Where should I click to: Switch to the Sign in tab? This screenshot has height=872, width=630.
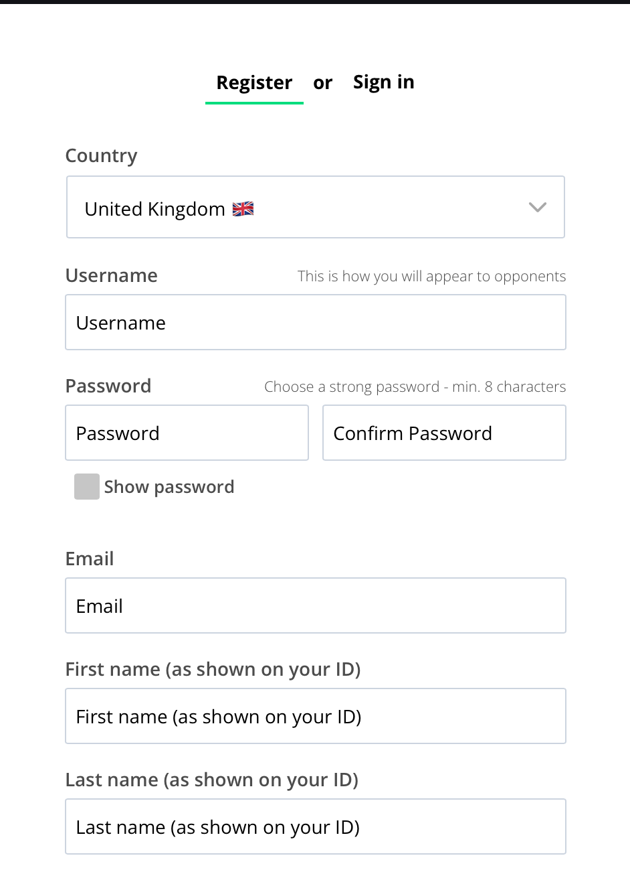click(383, 82)
